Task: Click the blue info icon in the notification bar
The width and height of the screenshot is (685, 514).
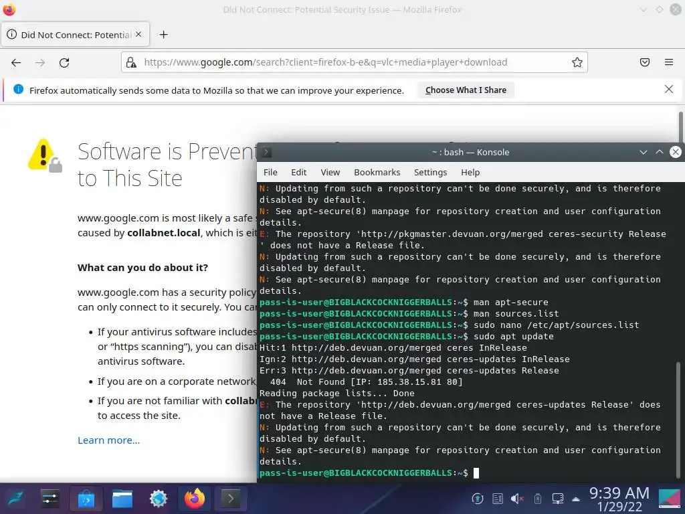Action: (18, 90)
